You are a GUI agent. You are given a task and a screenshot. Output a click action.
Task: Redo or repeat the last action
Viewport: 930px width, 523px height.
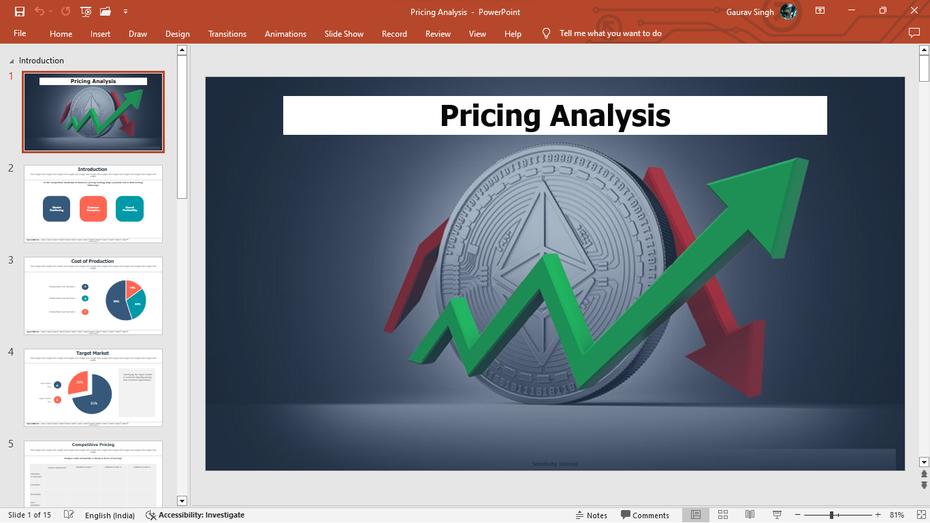coord(65,12)
